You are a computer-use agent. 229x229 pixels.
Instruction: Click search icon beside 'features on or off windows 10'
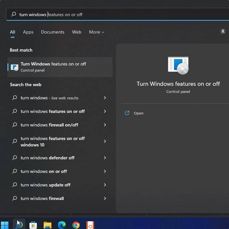tap(15, 141)
